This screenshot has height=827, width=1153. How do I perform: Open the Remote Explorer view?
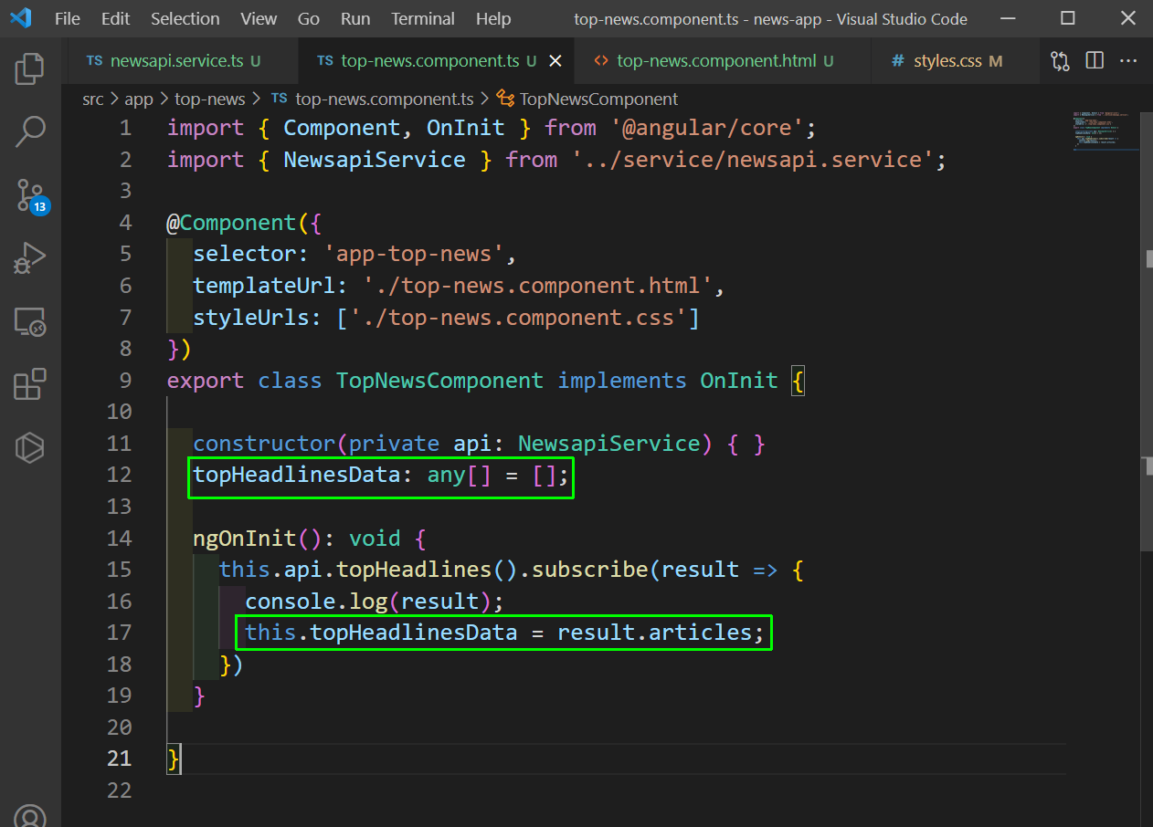30,321
